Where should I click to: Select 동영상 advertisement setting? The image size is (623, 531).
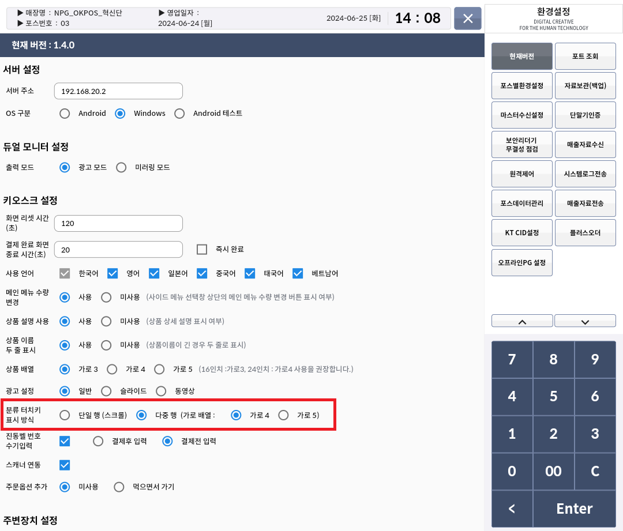pyautogui.click(x=161, y=391)
